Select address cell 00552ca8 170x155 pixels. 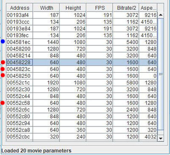[20, 130]
